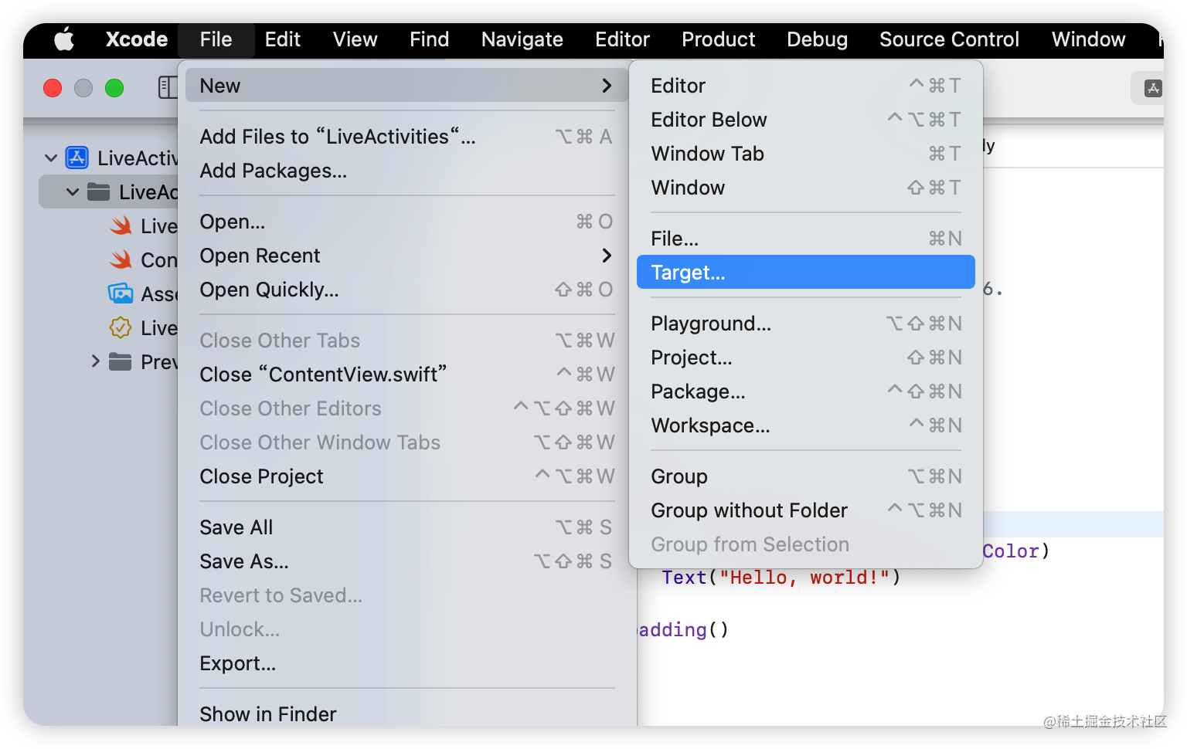Open the Debug menu
The width and height of the screenshot is (1187, 749).
[x=818, y=39]
